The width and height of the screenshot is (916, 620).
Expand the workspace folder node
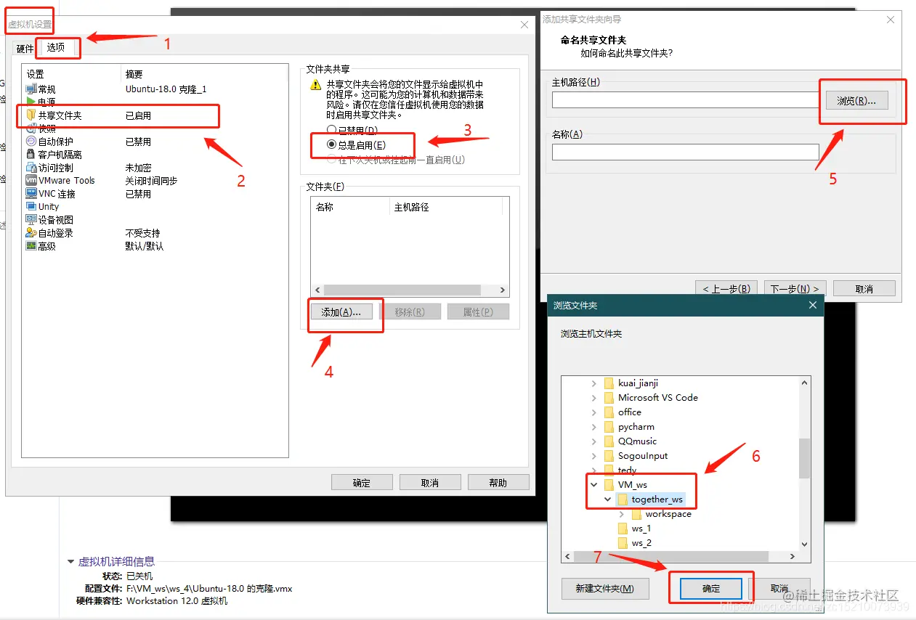coord(621,514)
